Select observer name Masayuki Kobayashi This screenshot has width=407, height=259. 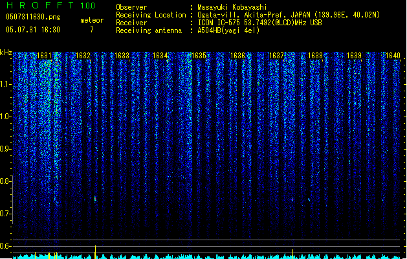pos(232,7)
